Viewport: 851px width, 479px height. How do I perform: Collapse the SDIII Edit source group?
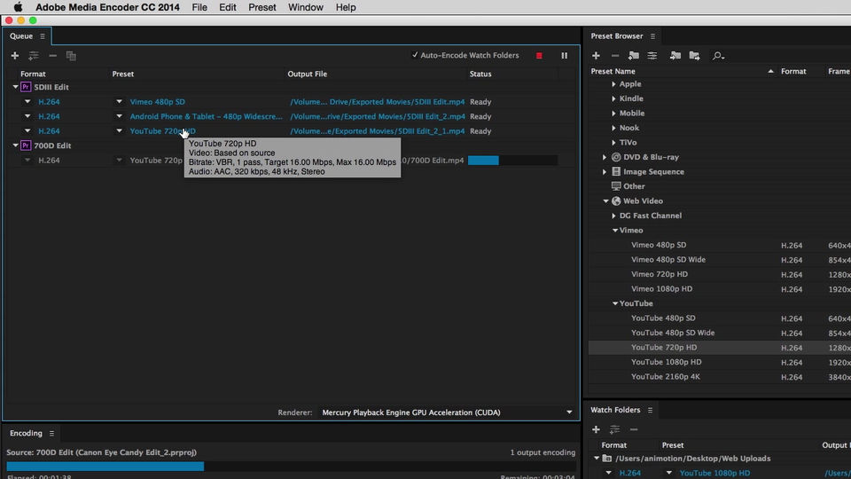point(15,87)
